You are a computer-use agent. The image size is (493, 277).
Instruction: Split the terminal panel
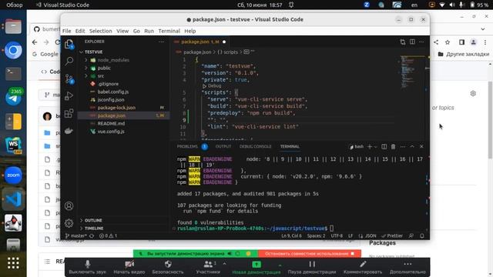384,147
